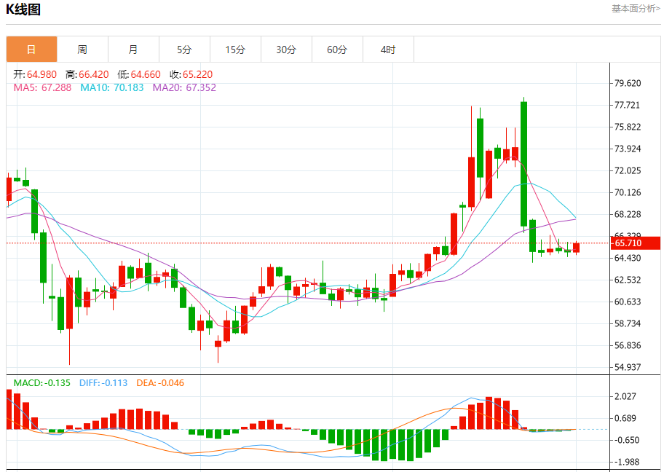Open the 15分 interval tab
Image resolution: width=664 pixels, height=472 pixels.
point(235,50)
